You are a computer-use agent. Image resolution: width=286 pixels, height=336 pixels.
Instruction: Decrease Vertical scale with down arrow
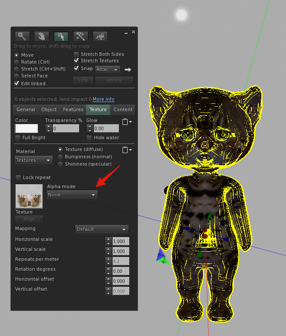click(x=108, y=253)
